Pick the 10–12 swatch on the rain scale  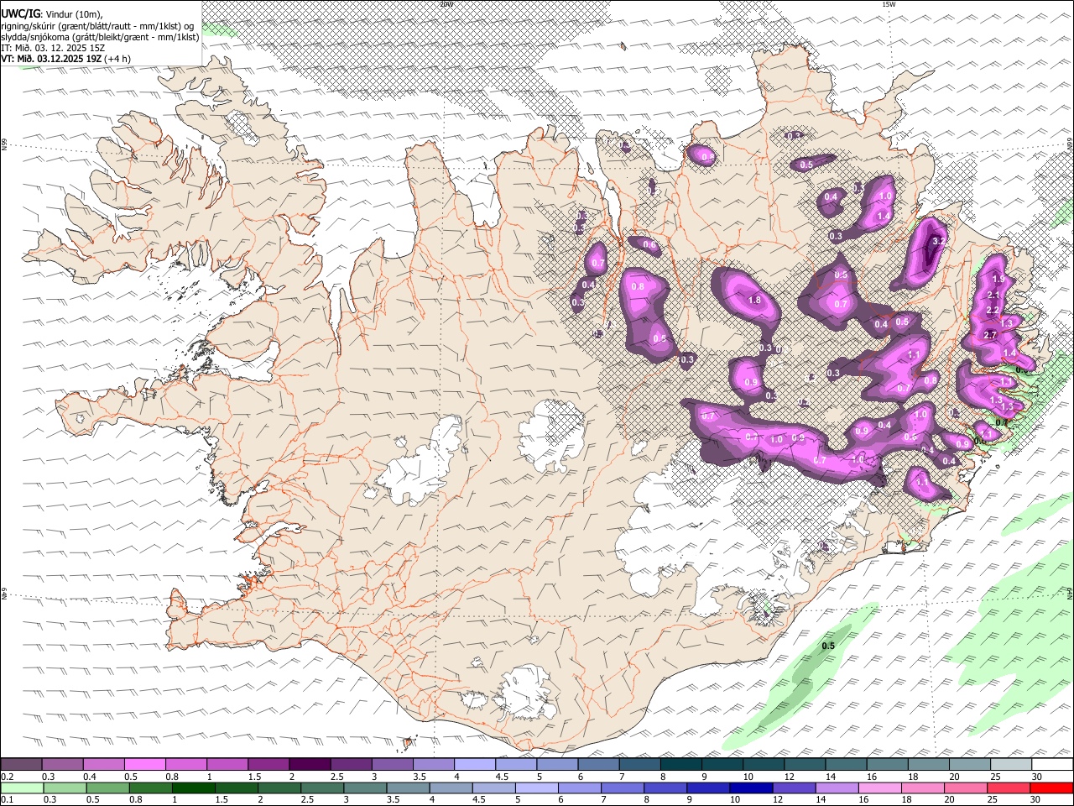click(x=751, y=788)
